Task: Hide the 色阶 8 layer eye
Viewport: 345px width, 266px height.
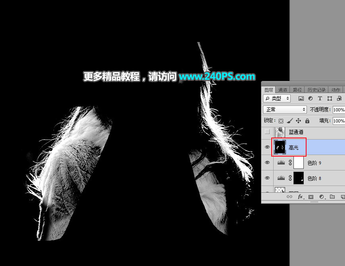Action: point(267,178)
